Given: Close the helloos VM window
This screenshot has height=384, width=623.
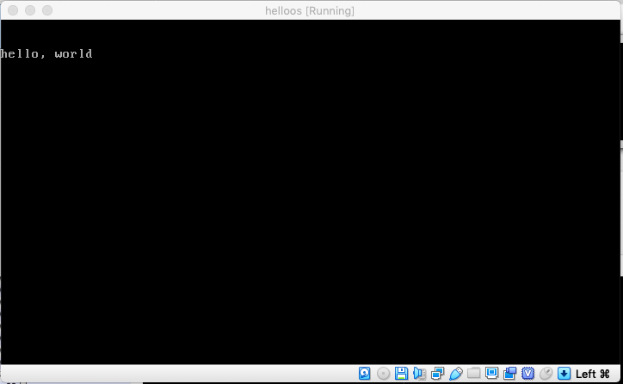Looking at the screenshot, I should pyautogui.click(x=13, y=10).
